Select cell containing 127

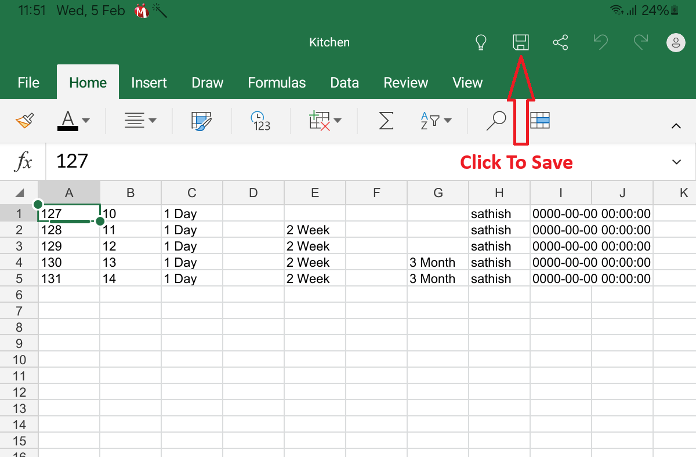point(69,213)
